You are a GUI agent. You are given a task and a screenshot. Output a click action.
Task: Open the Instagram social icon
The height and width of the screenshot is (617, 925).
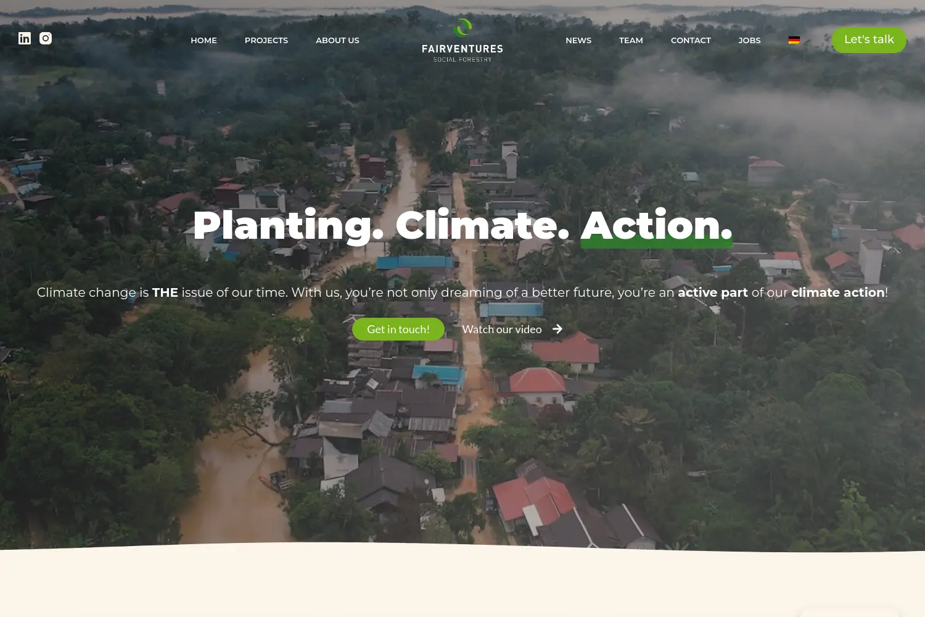tap(46, 38)
